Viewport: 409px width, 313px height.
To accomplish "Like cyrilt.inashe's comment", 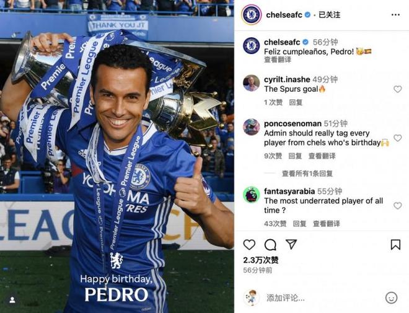I will 397,89.
